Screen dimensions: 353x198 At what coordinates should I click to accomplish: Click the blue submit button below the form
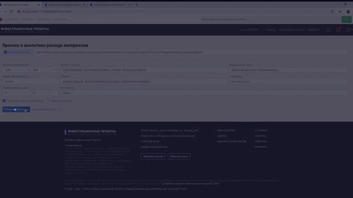tap(16, 109)
